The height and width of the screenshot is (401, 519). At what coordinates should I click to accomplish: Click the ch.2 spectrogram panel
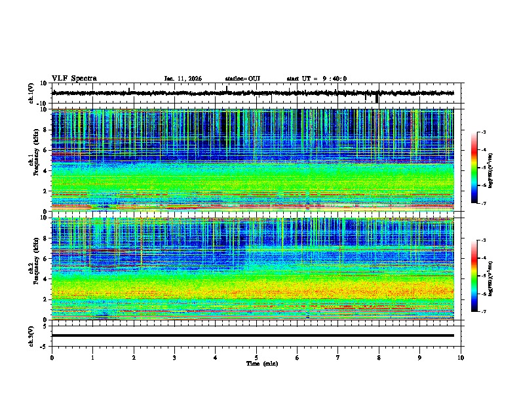click(252, 269)
